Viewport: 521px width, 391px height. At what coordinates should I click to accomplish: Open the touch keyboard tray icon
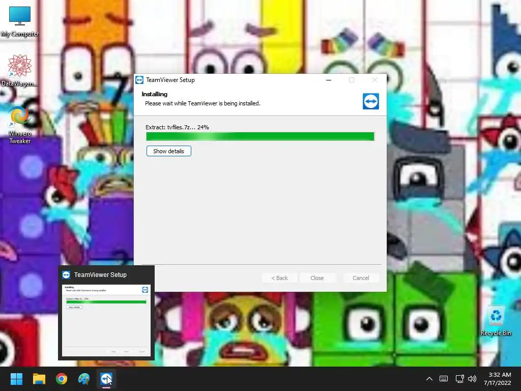pos(444,379)
